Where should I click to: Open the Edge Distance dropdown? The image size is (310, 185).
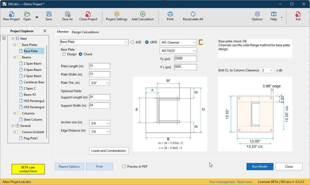100,132
